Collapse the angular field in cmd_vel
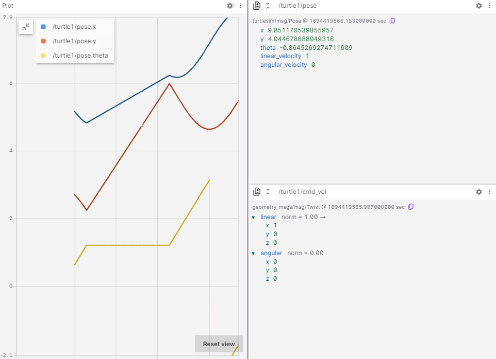This screenshot has width=496, height=359. (x=253, y=253)
